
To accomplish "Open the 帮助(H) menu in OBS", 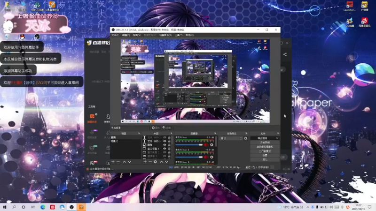I will tap(189, 35).
